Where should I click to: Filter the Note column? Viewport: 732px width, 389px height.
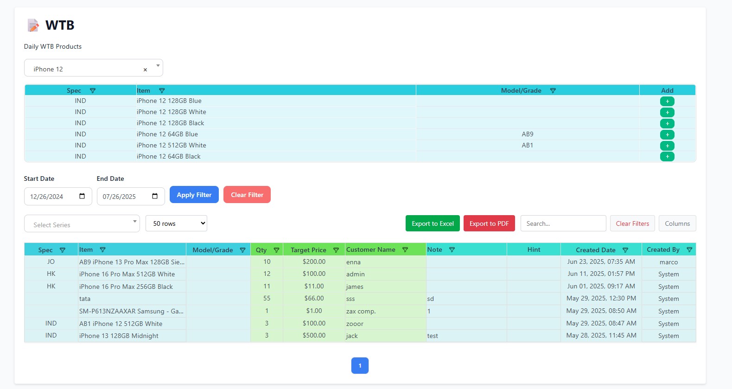click(452, 249)
